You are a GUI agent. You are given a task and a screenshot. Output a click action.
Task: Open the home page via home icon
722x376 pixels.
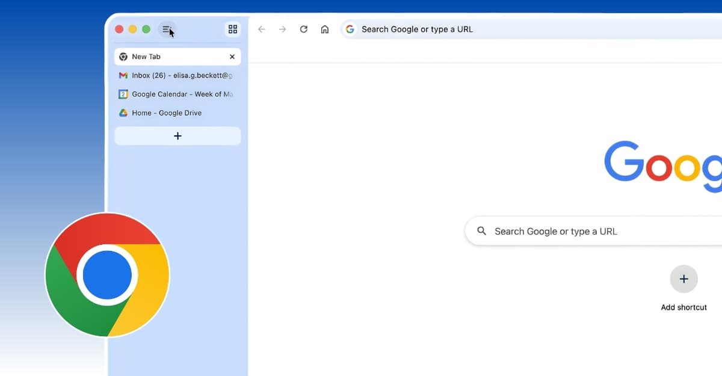(325, 29)
